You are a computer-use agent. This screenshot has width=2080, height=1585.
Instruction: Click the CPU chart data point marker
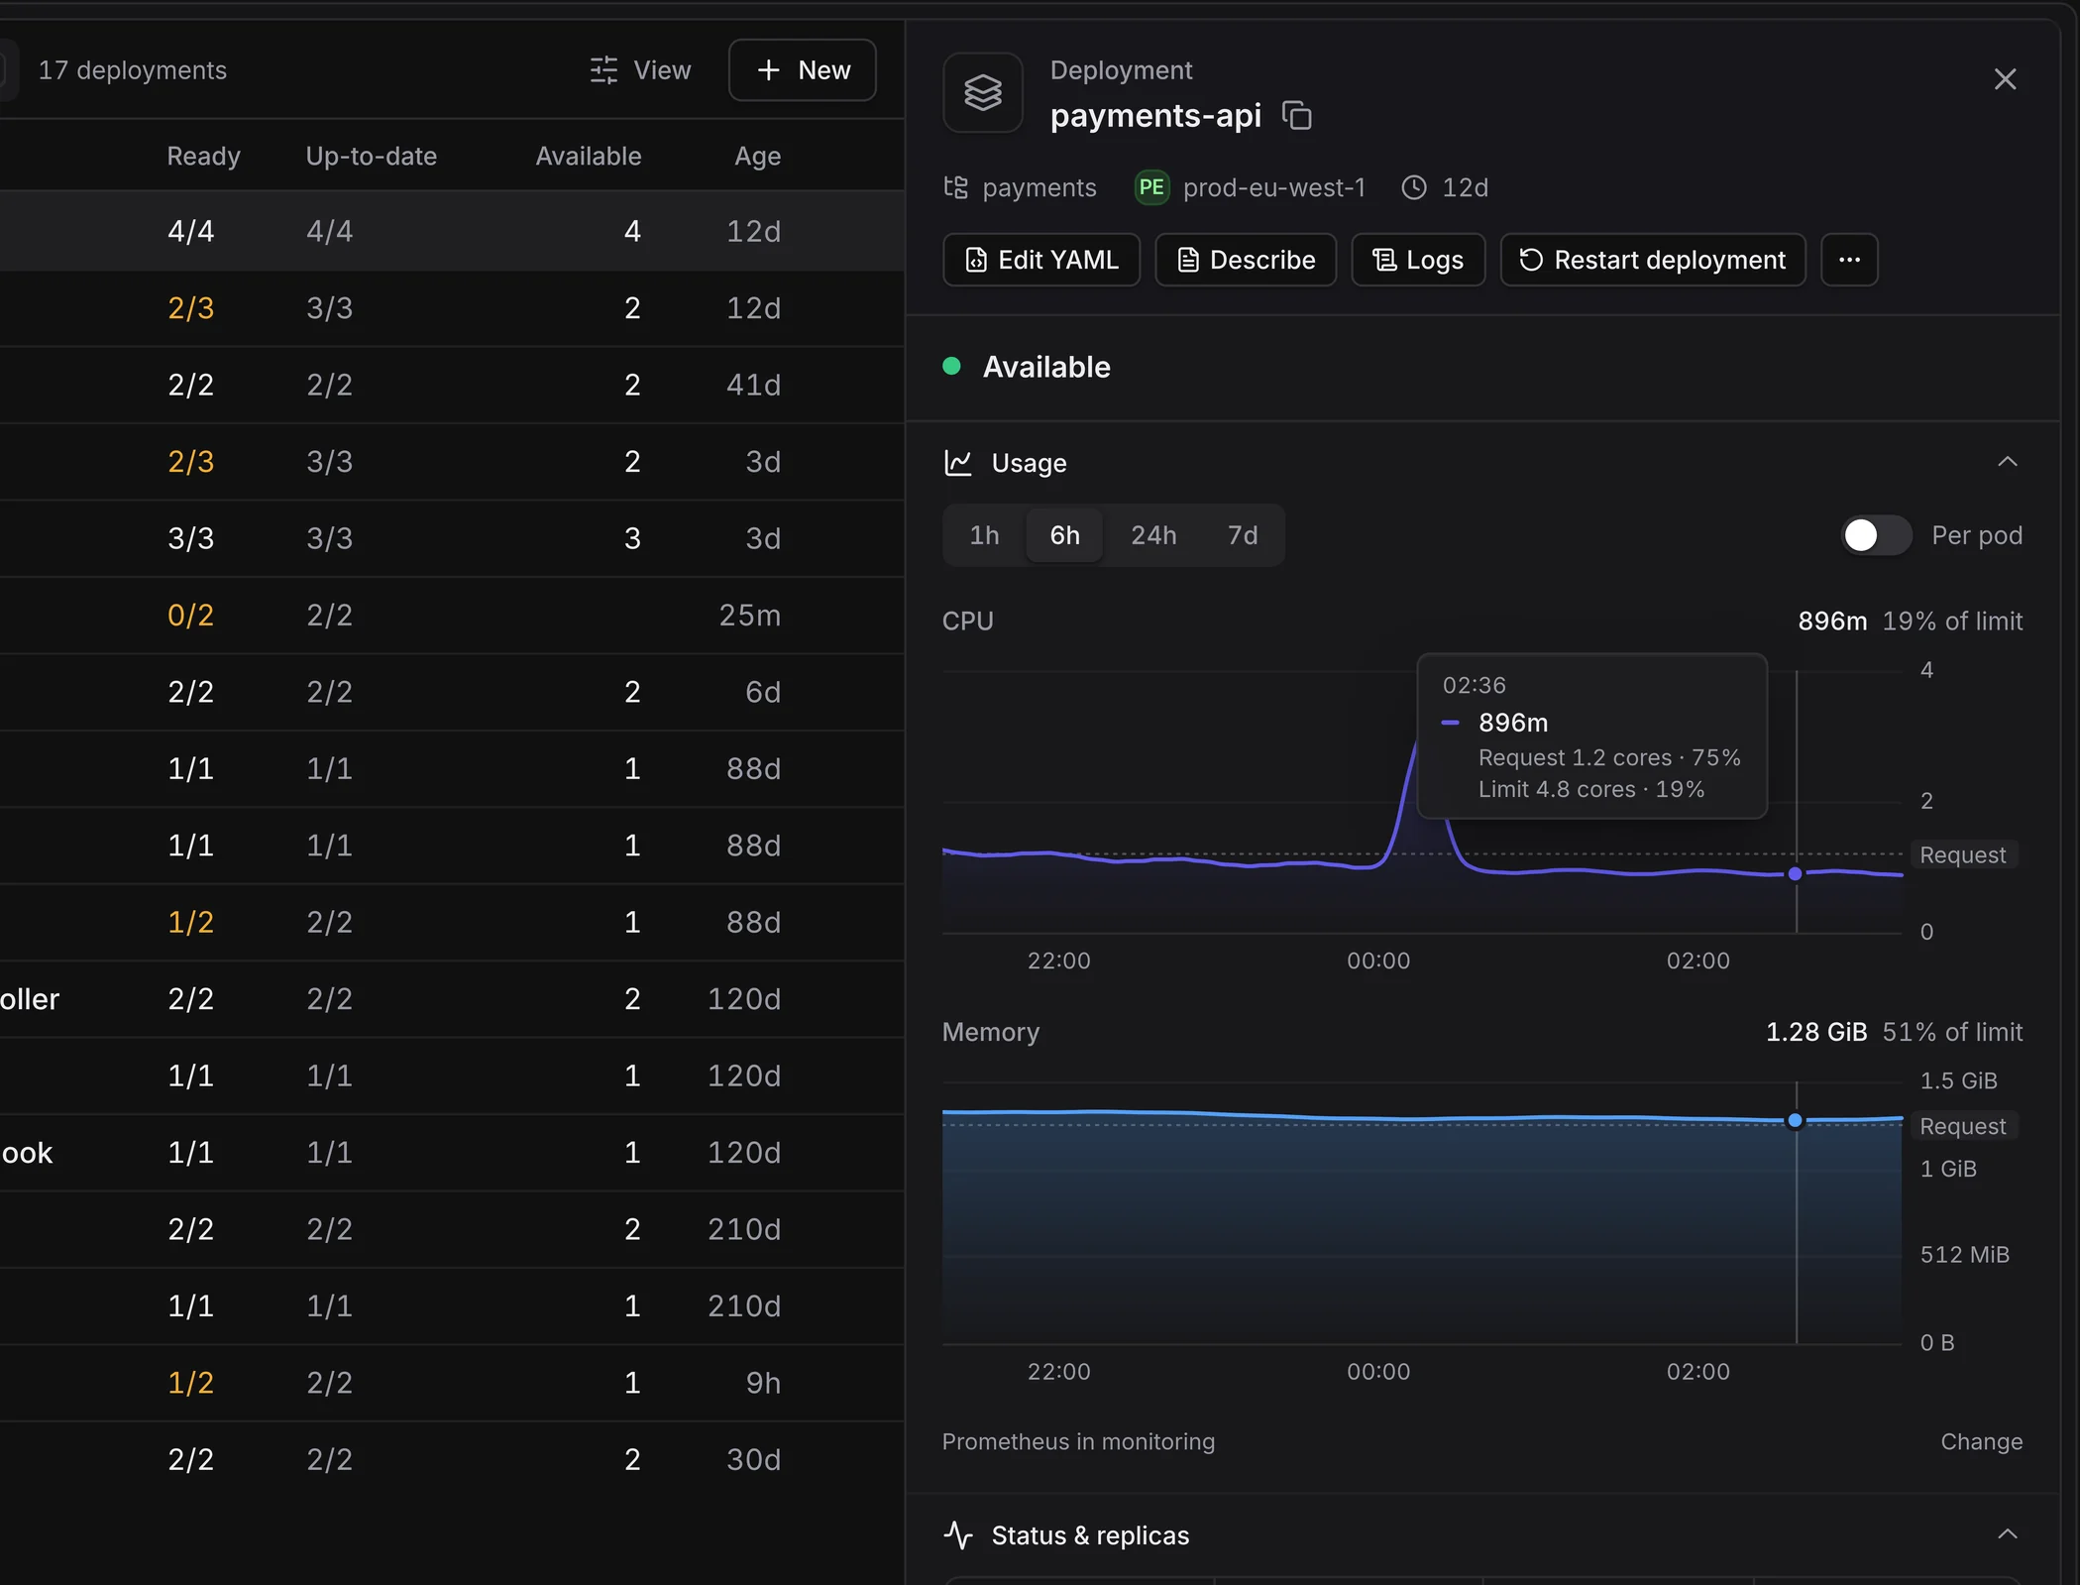pos(1795,874)
